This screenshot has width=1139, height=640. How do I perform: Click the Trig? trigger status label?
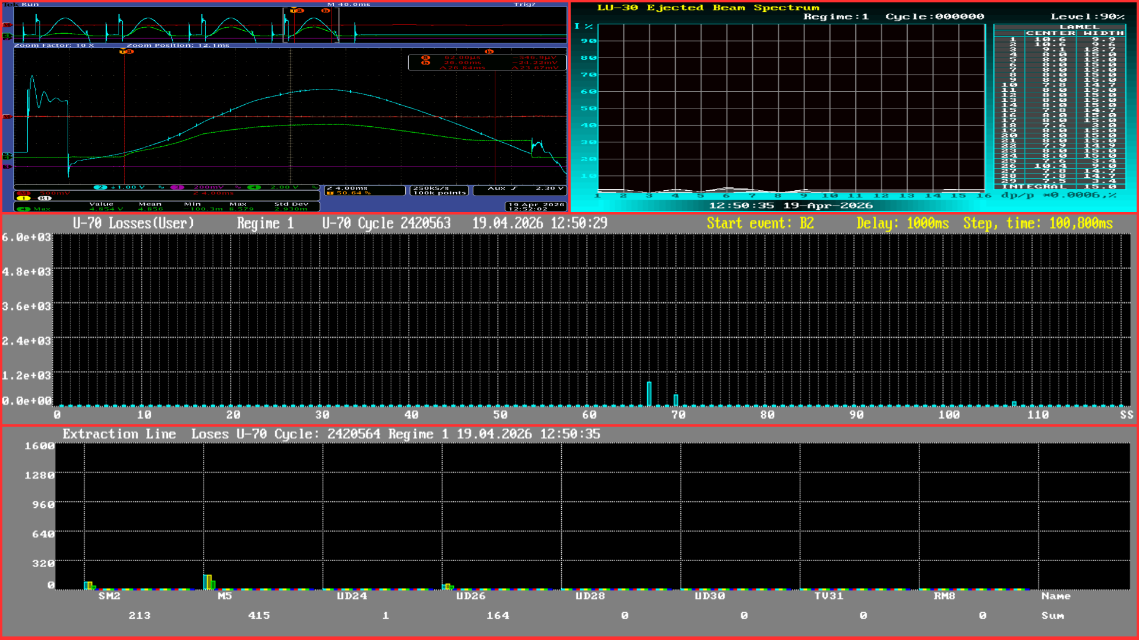524,4
